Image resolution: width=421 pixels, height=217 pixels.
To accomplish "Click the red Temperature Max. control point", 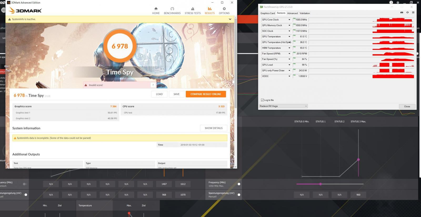I will click(x=129, y=213).
